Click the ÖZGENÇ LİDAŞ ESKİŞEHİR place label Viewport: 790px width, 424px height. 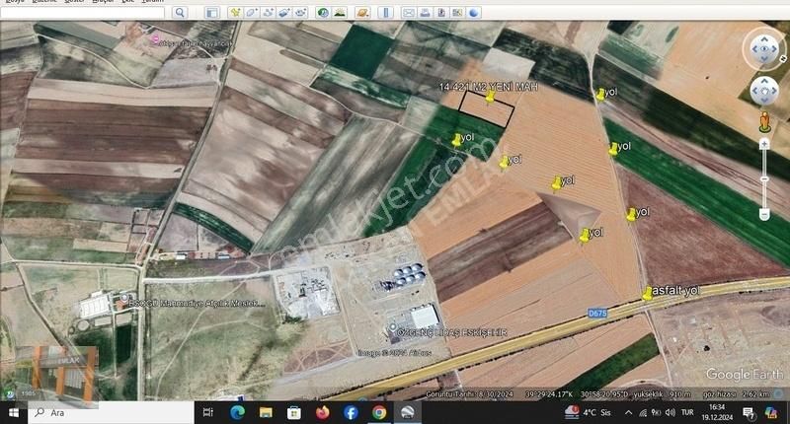(452, 332)
